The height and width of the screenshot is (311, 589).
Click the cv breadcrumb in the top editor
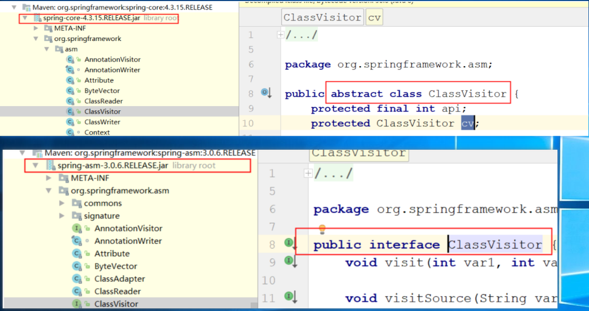pyautogui.click(x=374, y=18)
